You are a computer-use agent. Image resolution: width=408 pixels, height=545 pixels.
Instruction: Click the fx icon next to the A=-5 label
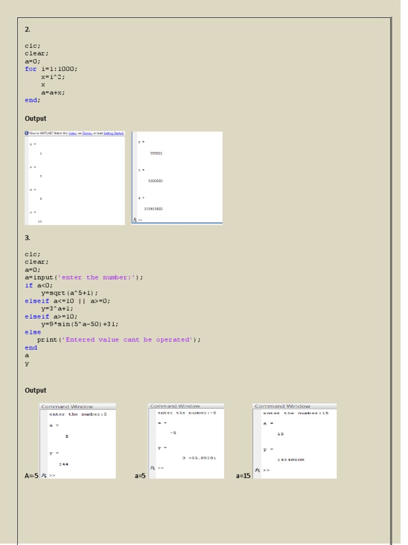[x=44, y=475]
